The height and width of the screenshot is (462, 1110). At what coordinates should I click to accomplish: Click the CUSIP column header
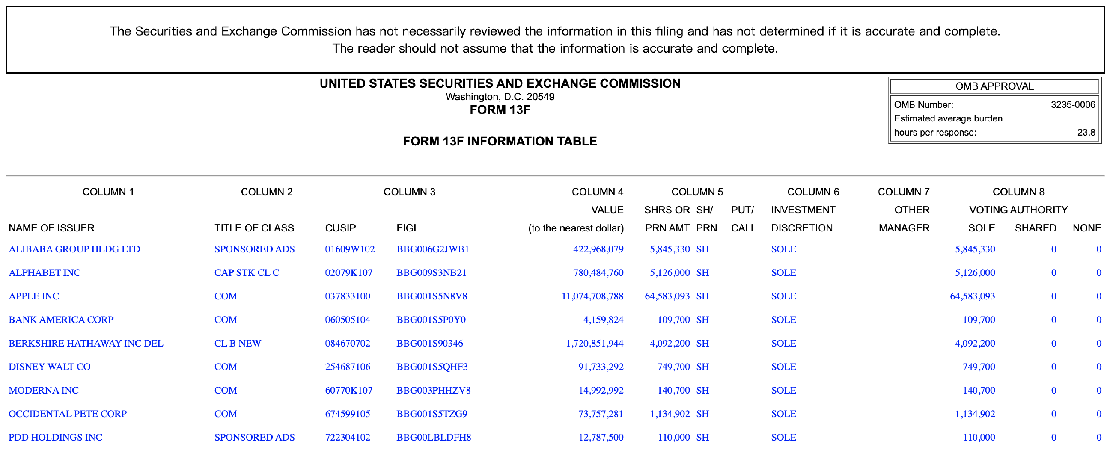(x=340, y=228)
